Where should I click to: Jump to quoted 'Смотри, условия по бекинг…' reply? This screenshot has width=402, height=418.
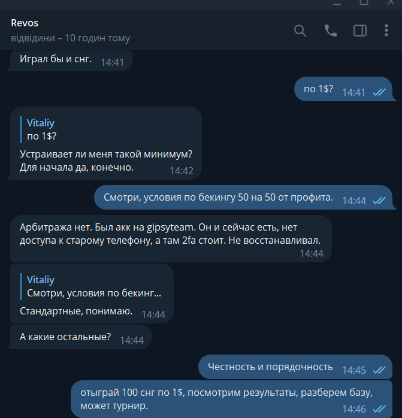coord(94,287)
